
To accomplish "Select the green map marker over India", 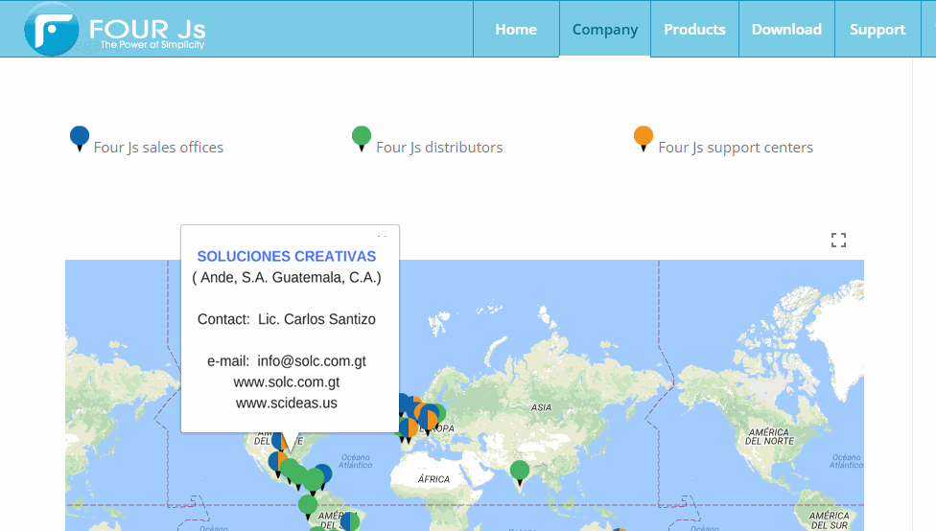I will tap(520, 473).
